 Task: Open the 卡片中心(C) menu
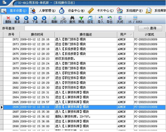tap(105, 11)
